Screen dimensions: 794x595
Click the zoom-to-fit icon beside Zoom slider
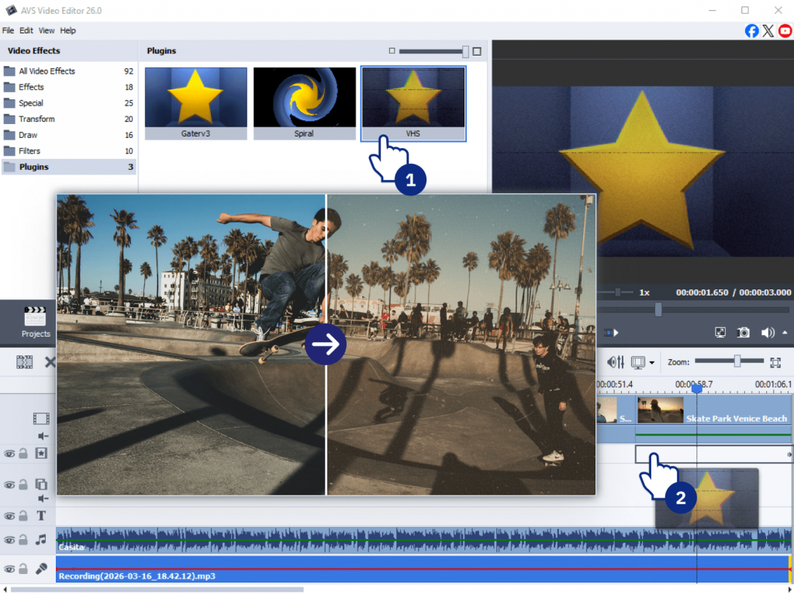[x=775, y=362]
